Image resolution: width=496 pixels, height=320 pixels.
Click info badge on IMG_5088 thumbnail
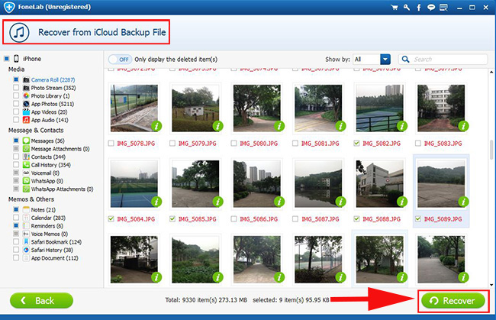coord(402,202)
